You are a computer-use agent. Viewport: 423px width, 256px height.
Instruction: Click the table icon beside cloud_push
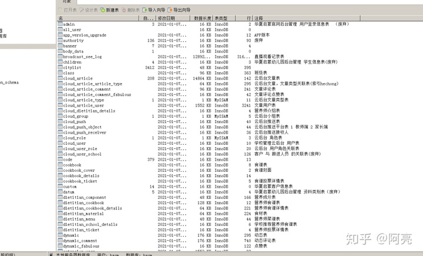(x=60, y=121)
